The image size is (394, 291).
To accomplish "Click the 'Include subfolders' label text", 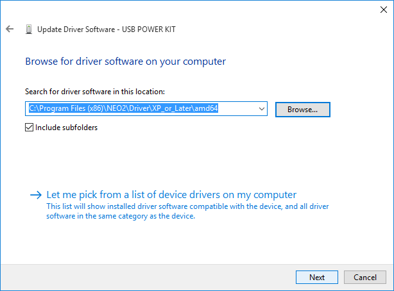I will (66, 127).
